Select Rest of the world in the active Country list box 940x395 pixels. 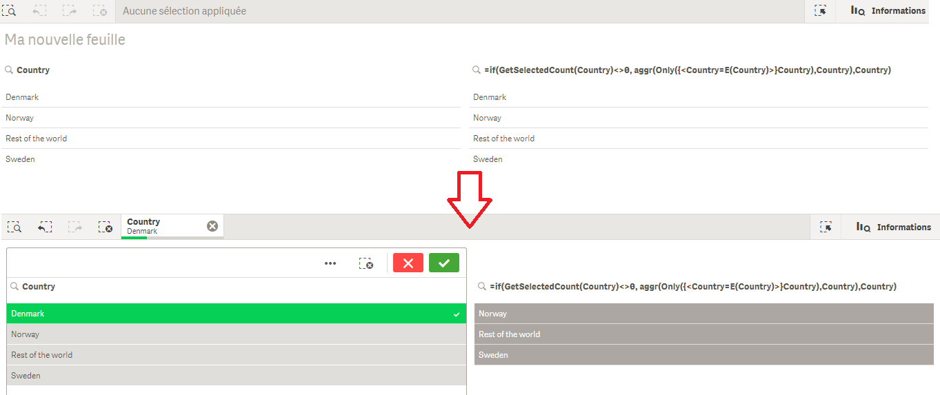[x=237, y=355]
